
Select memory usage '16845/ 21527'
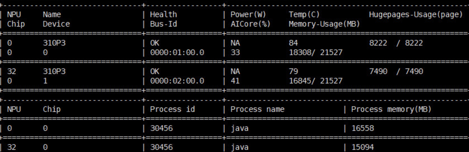point(315,81)
